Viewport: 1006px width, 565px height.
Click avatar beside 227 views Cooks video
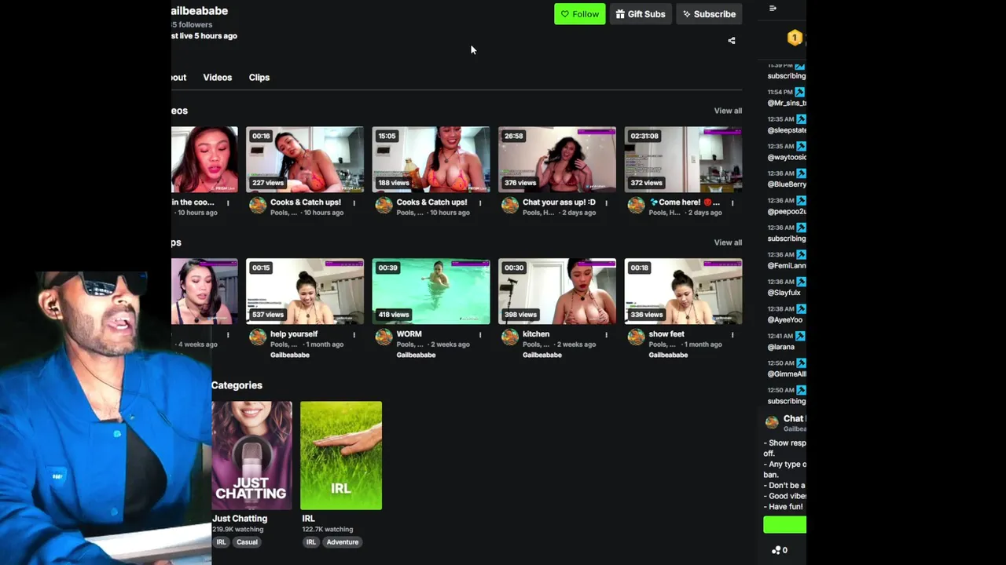(x=258, y=205)
